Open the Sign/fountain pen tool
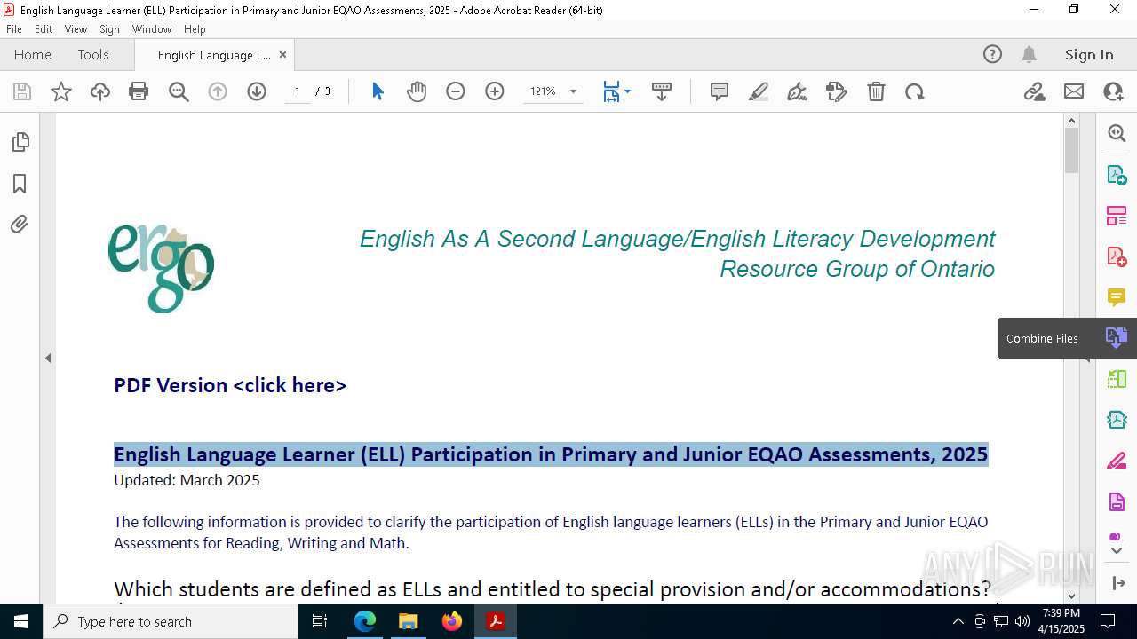The height and width of the screenshot is (639, 1137). (x=798, y=91)
